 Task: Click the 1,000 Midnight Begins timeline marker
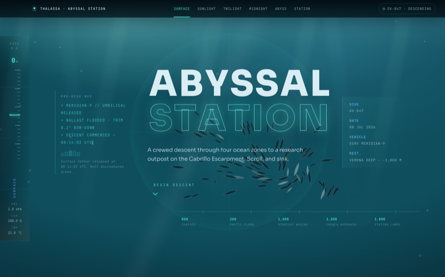[x=293, y=221]
